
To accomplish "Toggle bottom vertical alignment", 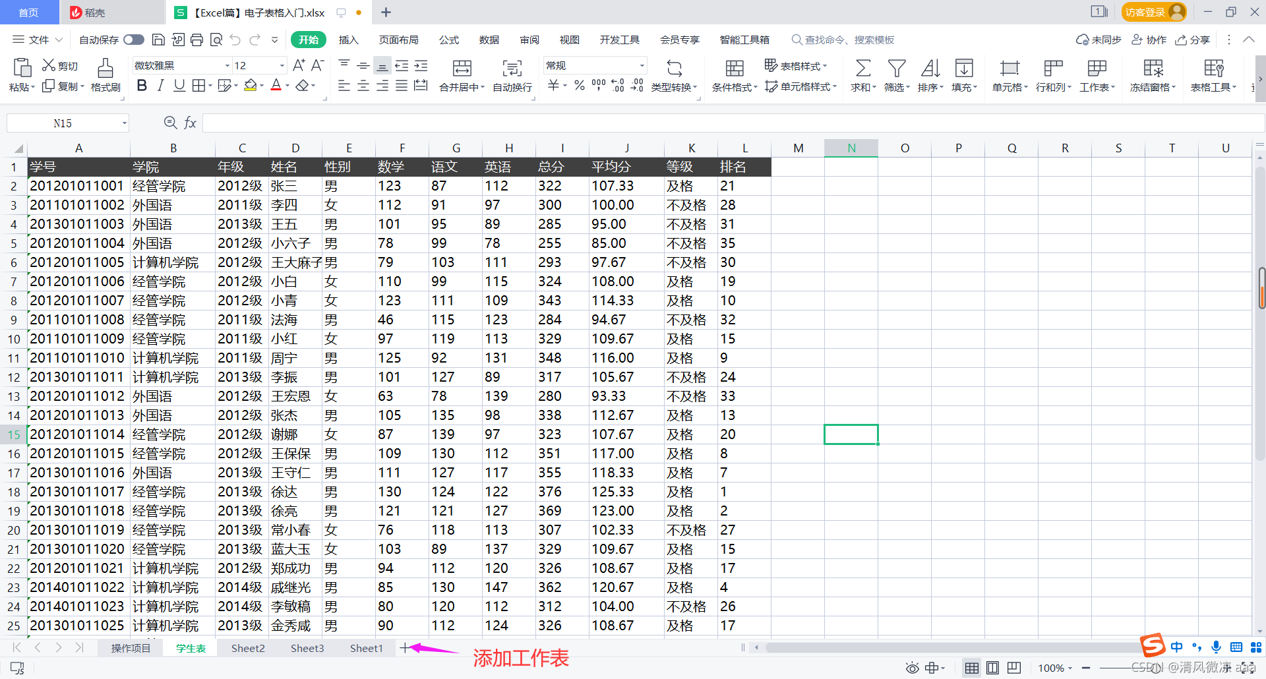I will 382,65.
